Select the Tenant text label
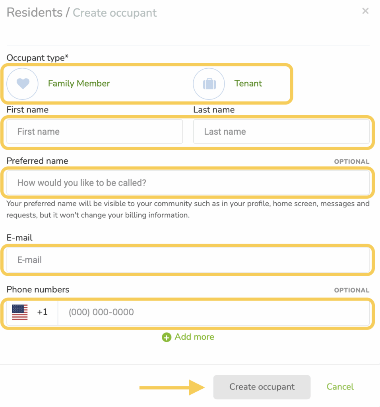This screenshot has width=380, height=407. (248, 83)
